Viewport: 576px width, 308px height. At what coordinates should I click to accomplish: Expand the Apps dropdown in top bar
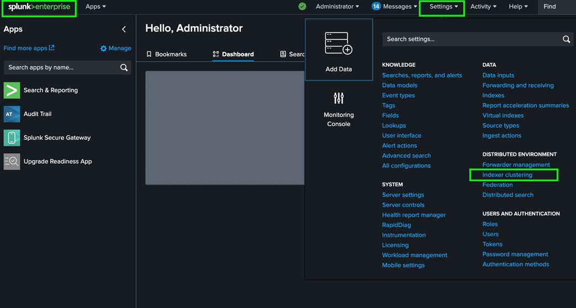tap(96, 7)
